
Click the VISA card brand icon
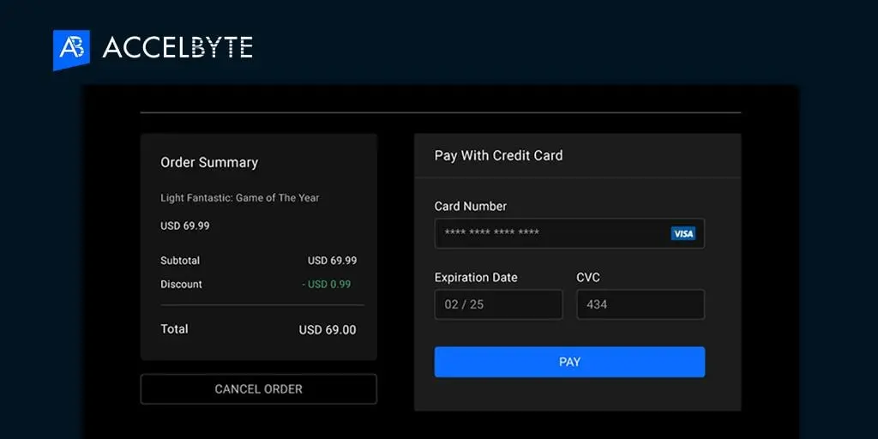click(683, 233)
